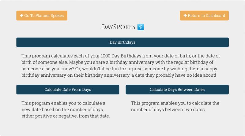
Task: Return to the Dashboard
Action: coord(204,16)
